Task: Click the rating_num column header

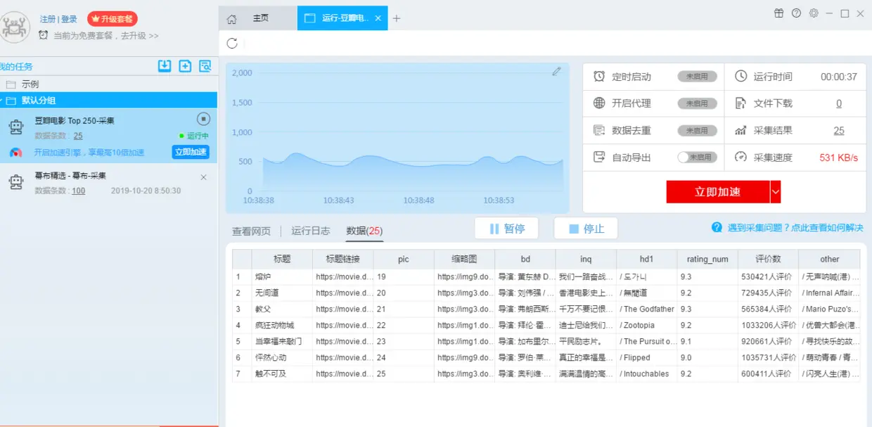Action: pos(707,259)
